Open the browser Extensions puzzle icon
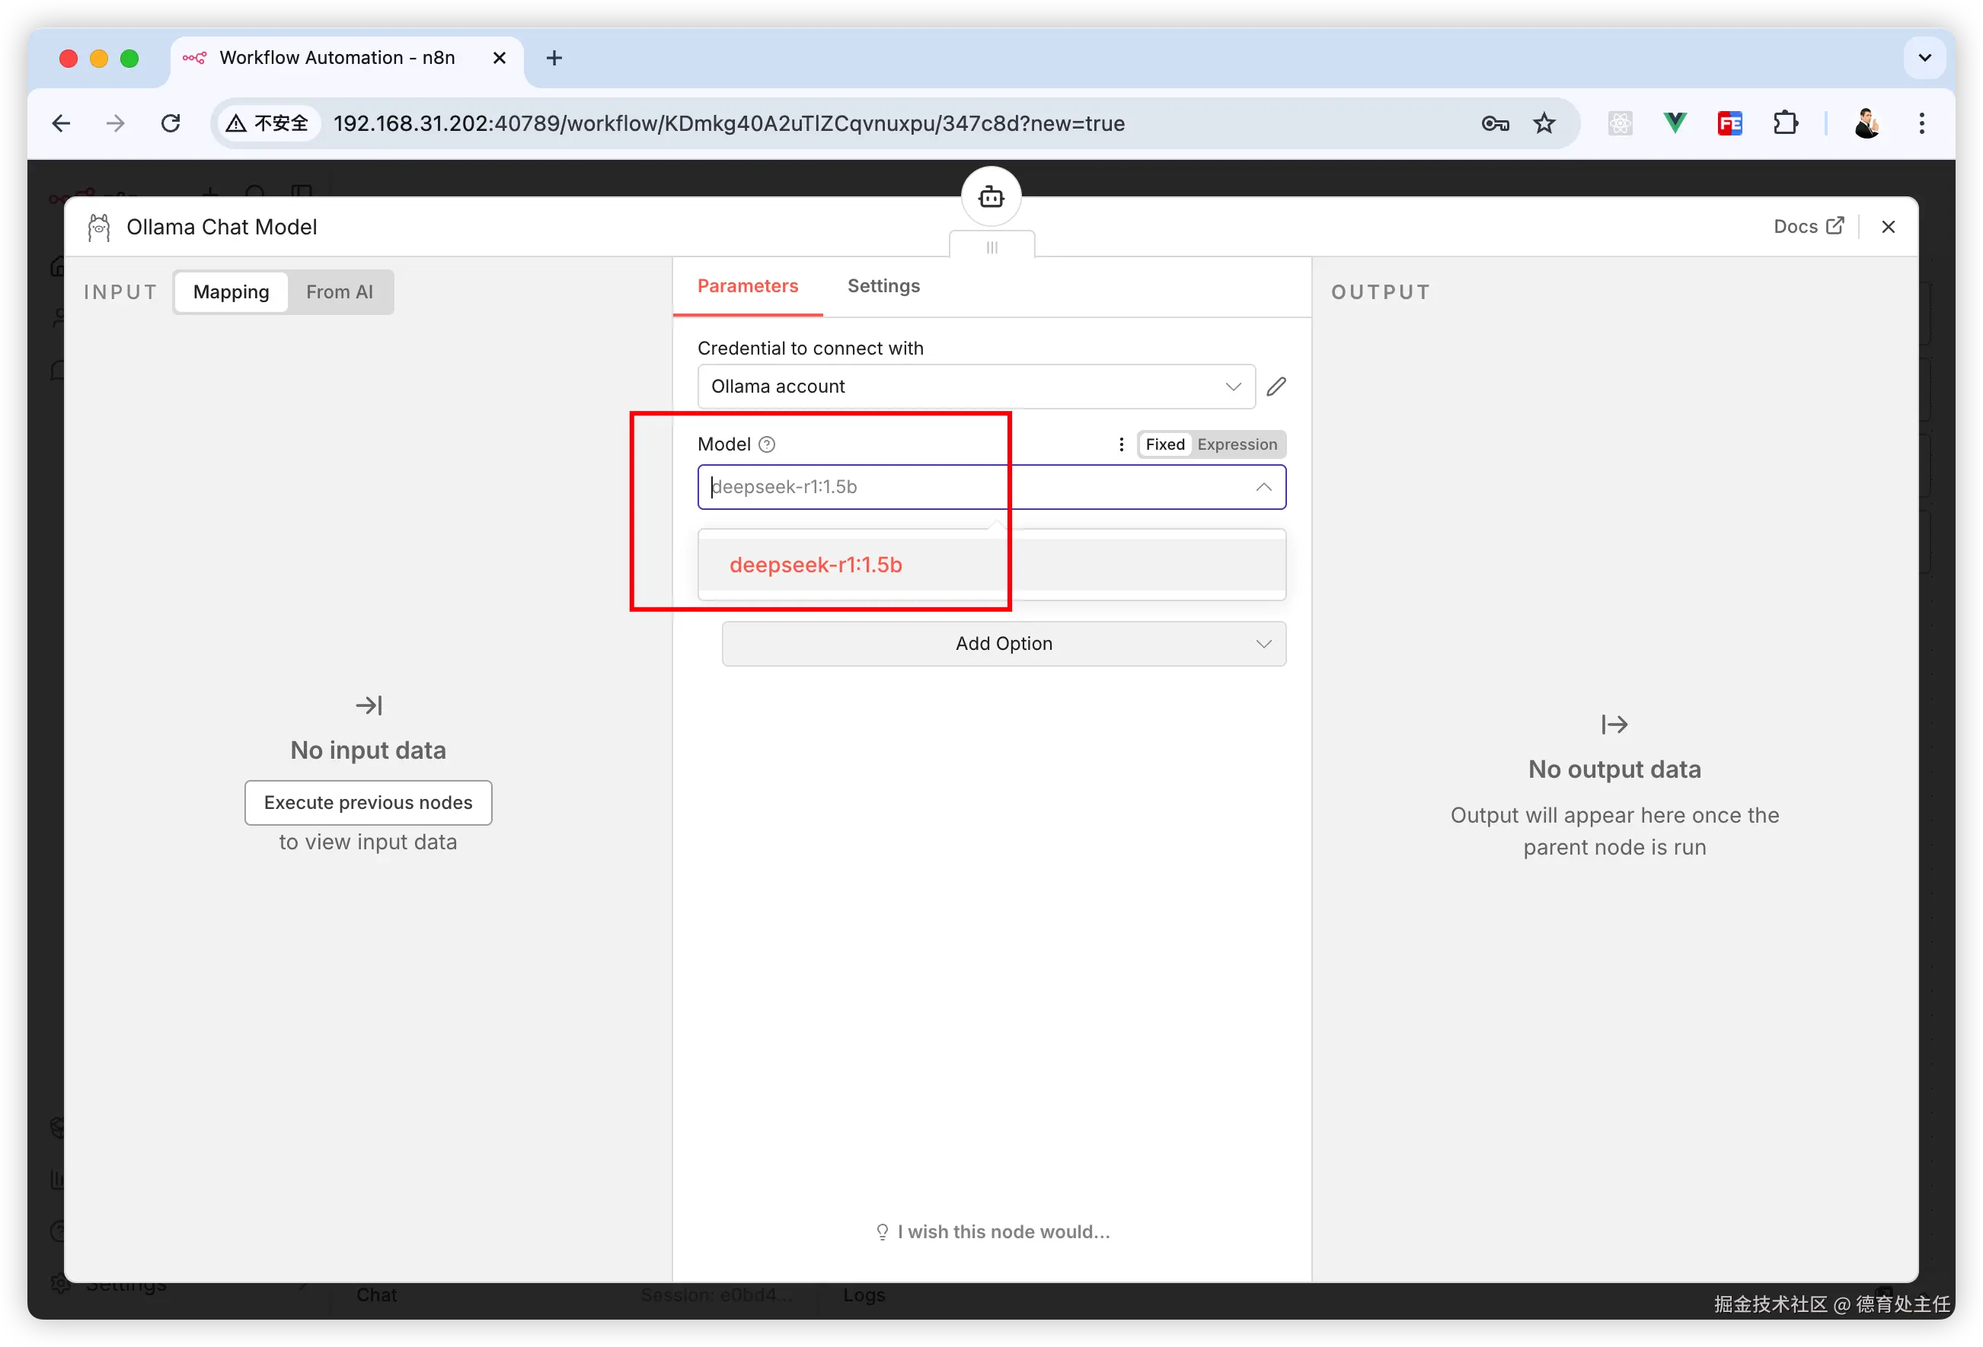 (x=1785, y=123)
